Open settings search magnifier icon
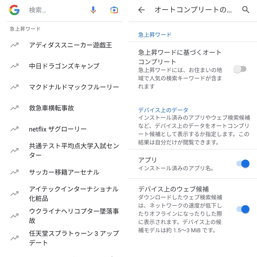This screenshot has width=257, height=257. coord(246,10)
